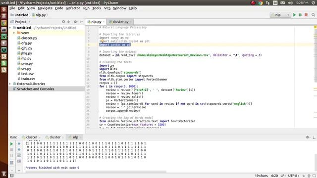Switch to cluster.py editor tab

point(120,22)
